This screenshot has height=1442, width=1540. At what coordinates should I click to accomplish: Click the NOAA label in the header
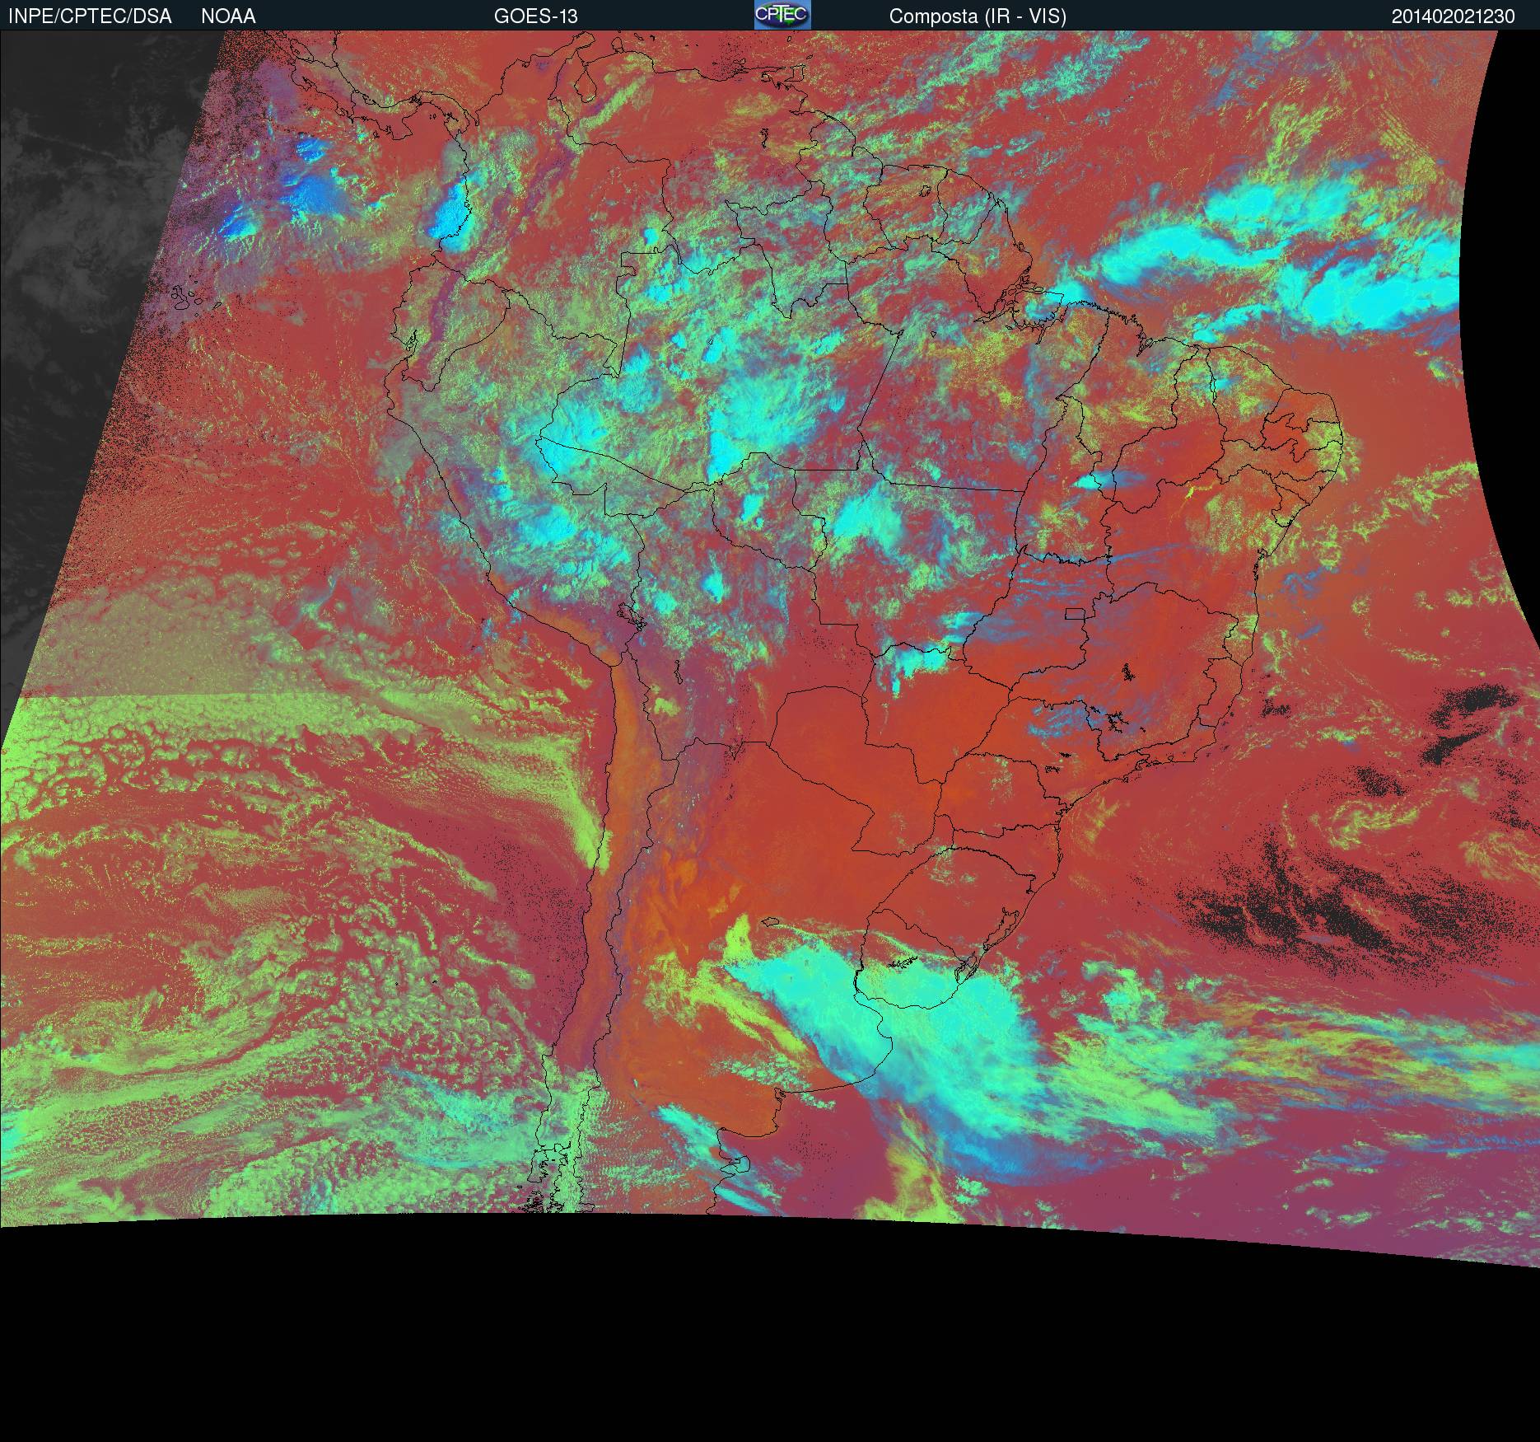(x=228, y=16)
